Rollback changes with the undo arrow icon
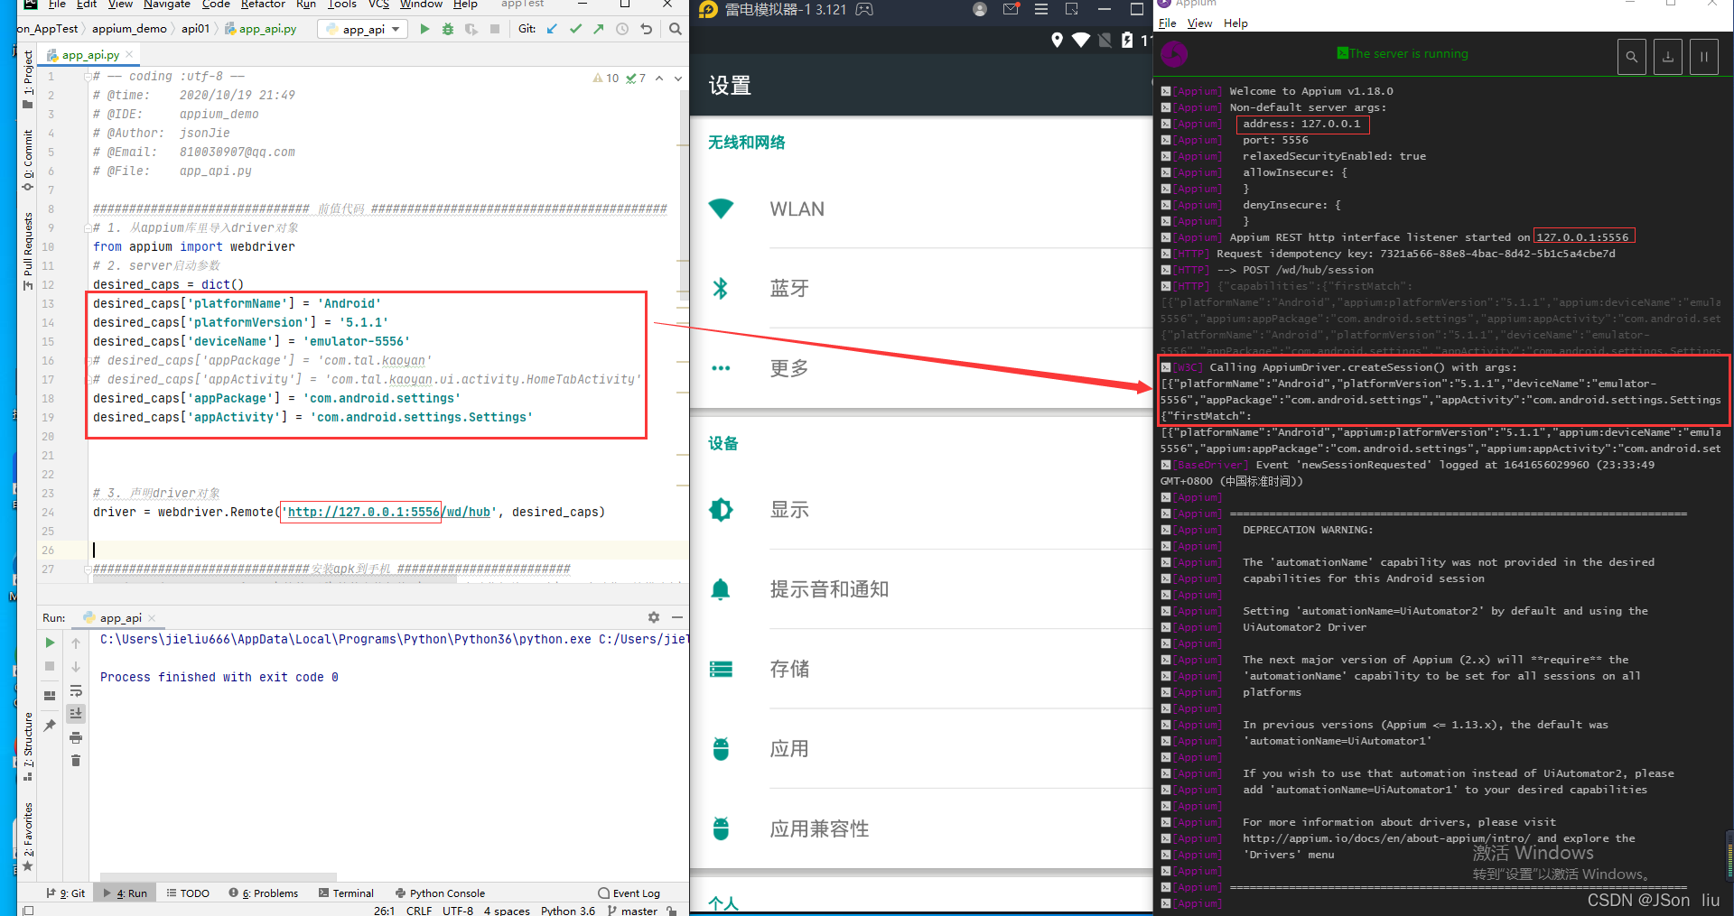Viewport: 1734px width, 916px height. pos(646,29)
